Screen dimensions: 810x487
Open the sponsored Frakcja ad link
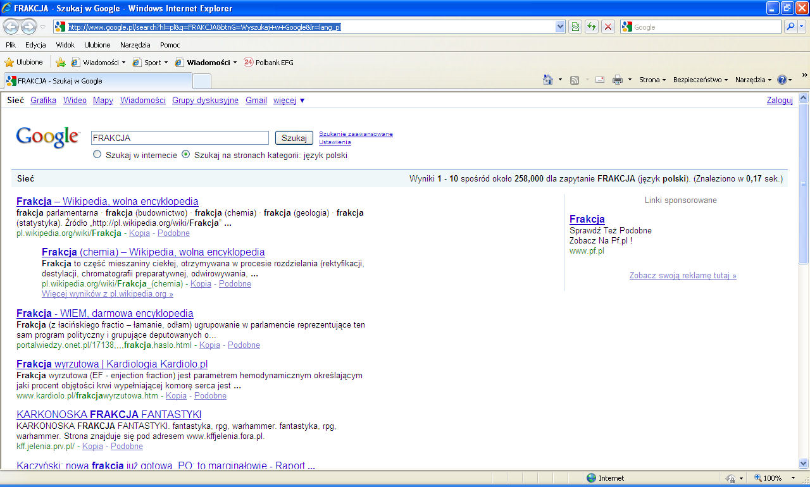click(x=587, y=219)
